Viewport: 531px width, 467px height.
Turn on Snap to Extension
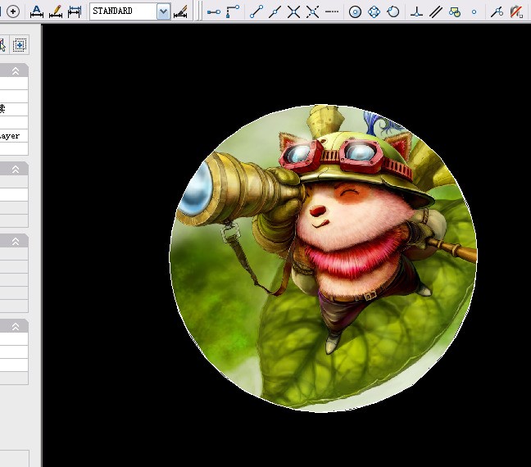pos(332,11)
